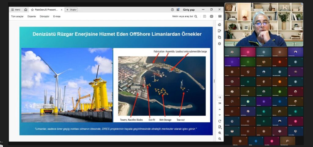
Task: Go to the Acrobat home icon
Action: point(26,10)
